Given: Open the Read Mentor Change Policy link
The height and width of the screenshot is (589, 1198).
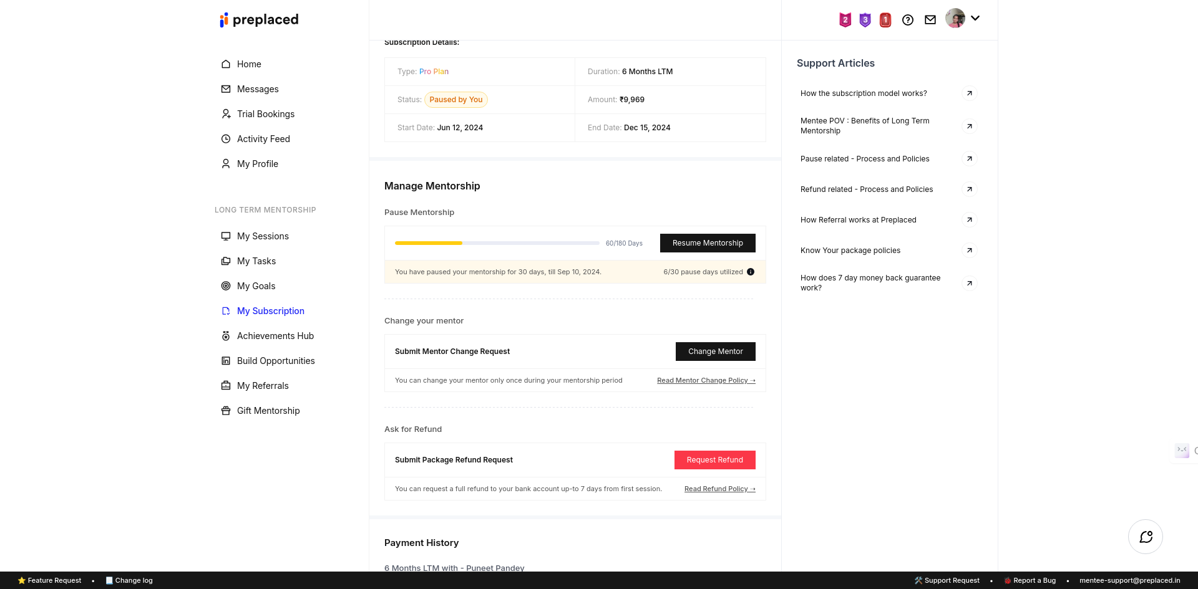Looking at the screenshot, I should [706, 380].
